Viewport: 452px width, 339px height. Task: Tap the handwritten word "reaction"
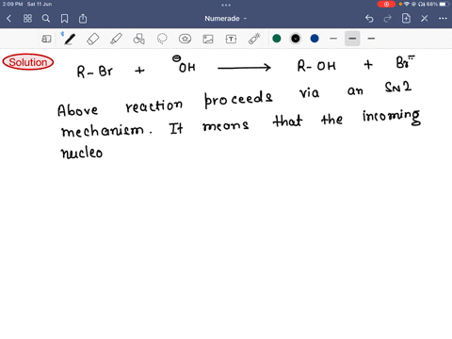153,105
